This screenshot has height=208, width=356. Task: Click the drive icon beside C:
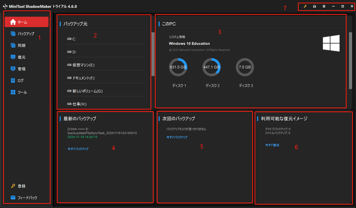click(69, 39)
